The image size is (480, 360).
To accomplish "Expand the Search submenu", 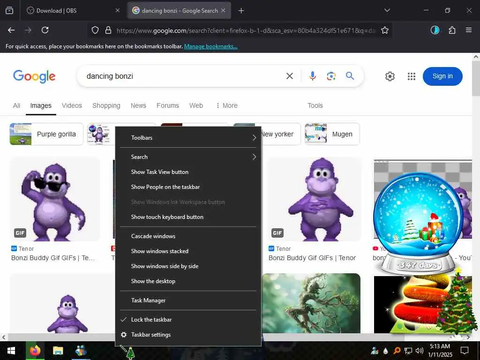I will [188, 157].
